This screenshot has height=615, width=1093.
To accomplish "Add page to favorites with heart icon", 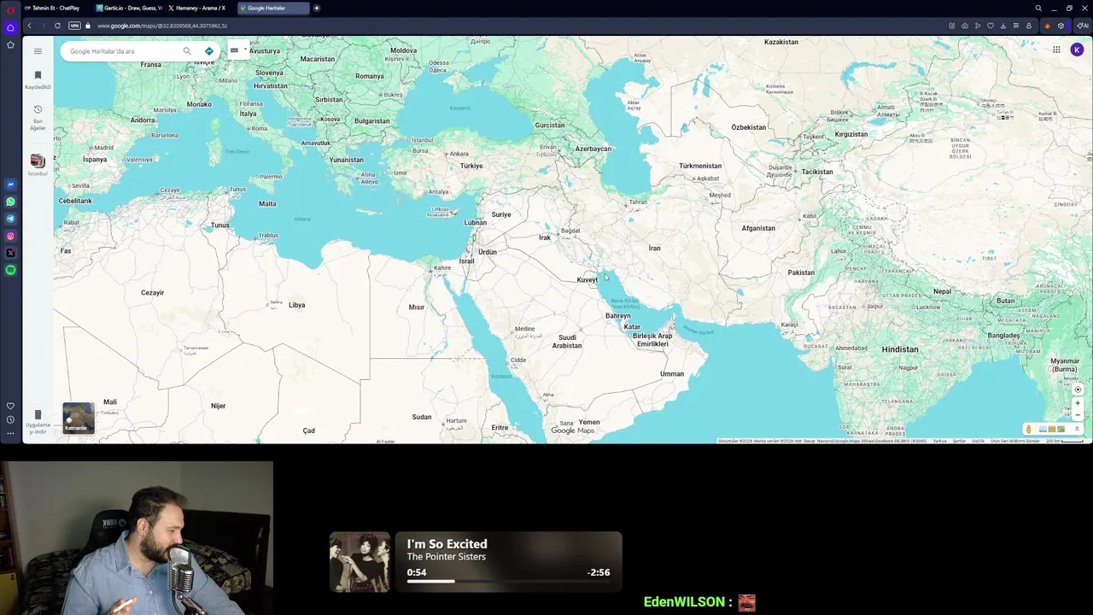I will point(991,26).
